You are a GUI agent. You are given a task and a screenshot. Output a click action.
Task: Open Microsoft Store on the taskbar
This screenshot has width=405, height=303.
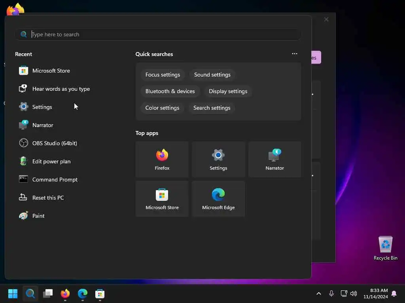[x=100, y=294]
